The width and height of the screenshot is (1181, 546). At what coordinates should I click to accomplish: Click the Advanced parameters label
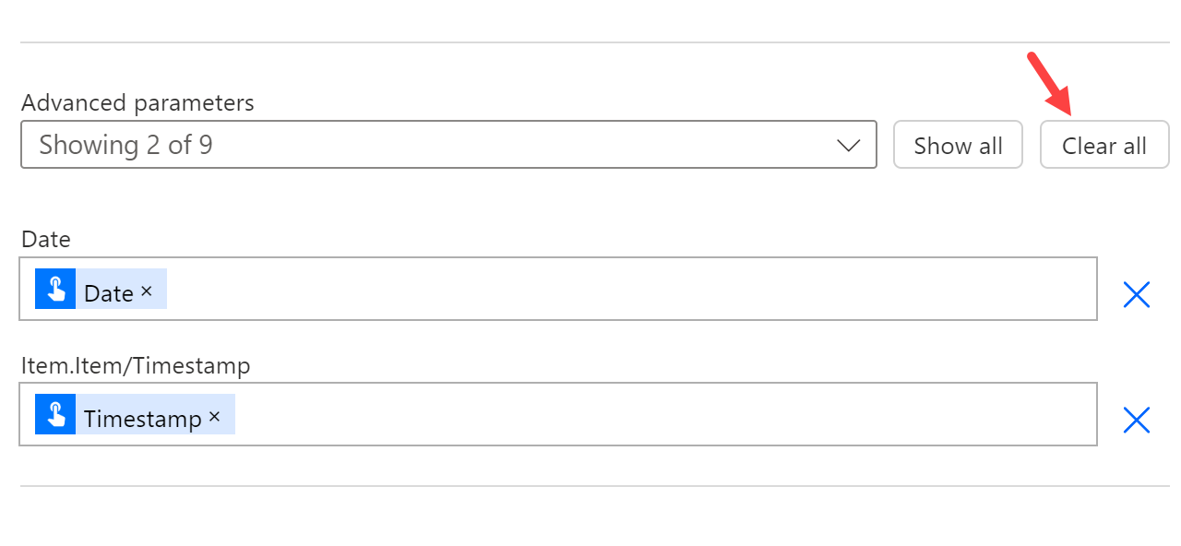point(137,102)
